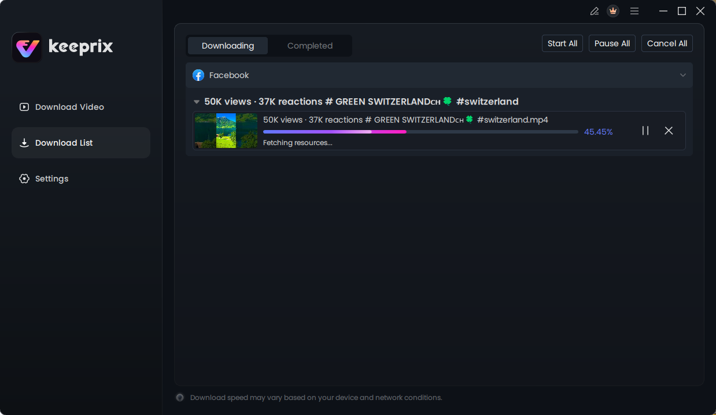The image size is (716, 415).
Task: Switch to the Completed tab
Action: click(x=310, y=45)
